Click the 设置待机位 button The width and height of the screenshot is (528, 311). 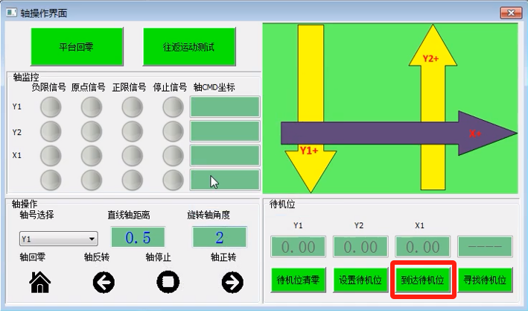pos(360,281)
